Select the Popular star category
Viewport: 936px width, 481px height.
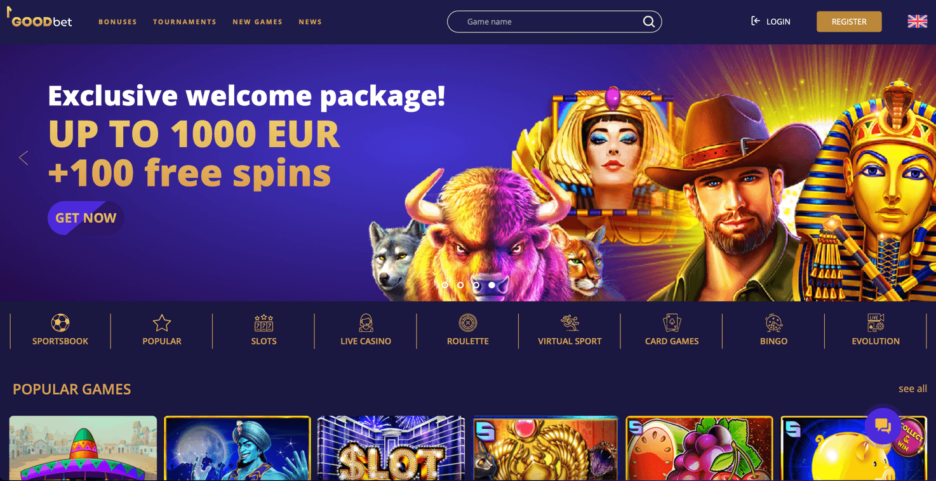click(x=162, y=331)
